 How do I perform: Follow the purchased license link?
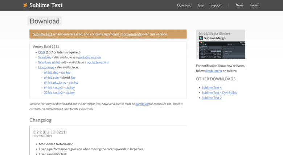(x=142, y=104)
